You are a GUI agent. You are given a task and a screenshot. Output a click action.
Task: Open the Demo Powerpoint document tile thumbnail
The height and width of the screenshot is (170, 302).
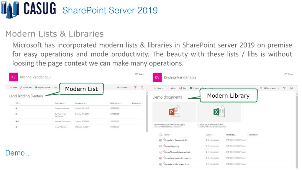174,112
